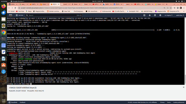Open the system status menu in top bar
This screenshot has height=104, width=186.
180,1
